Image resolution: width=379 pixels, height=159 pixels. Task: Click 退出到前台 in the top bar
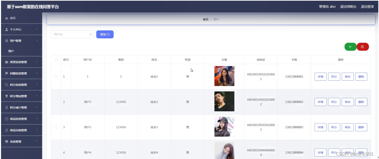(x=348, y=7)
